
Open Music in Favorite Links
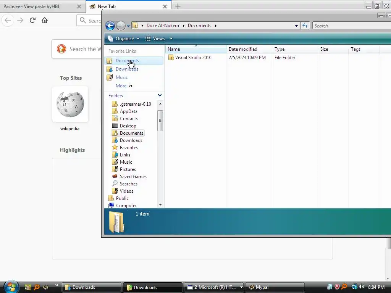click(x=122, y=77)
